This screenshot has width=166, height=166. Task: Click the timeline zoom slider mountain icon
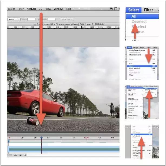(15, 155)
